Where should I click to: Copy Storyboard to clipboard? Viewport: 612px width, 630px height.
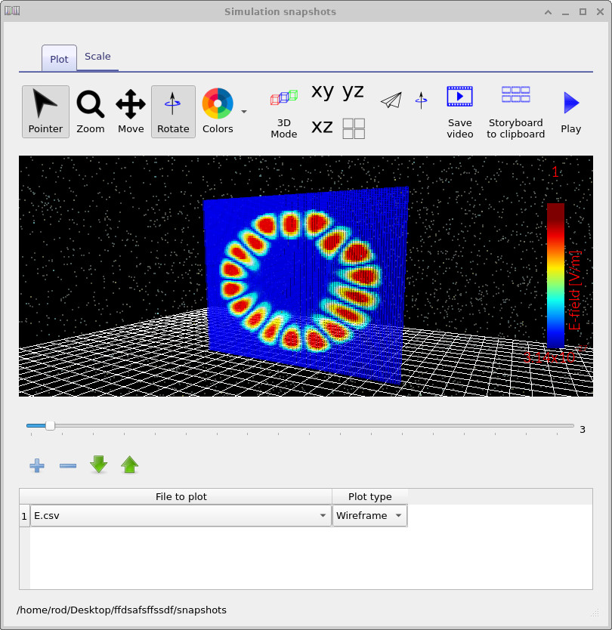[x=515, y=111]
